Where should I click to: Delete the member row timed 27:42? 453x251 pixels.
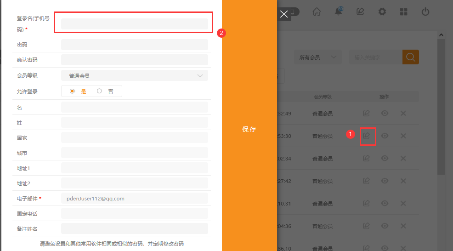click(x=403, y=181)
